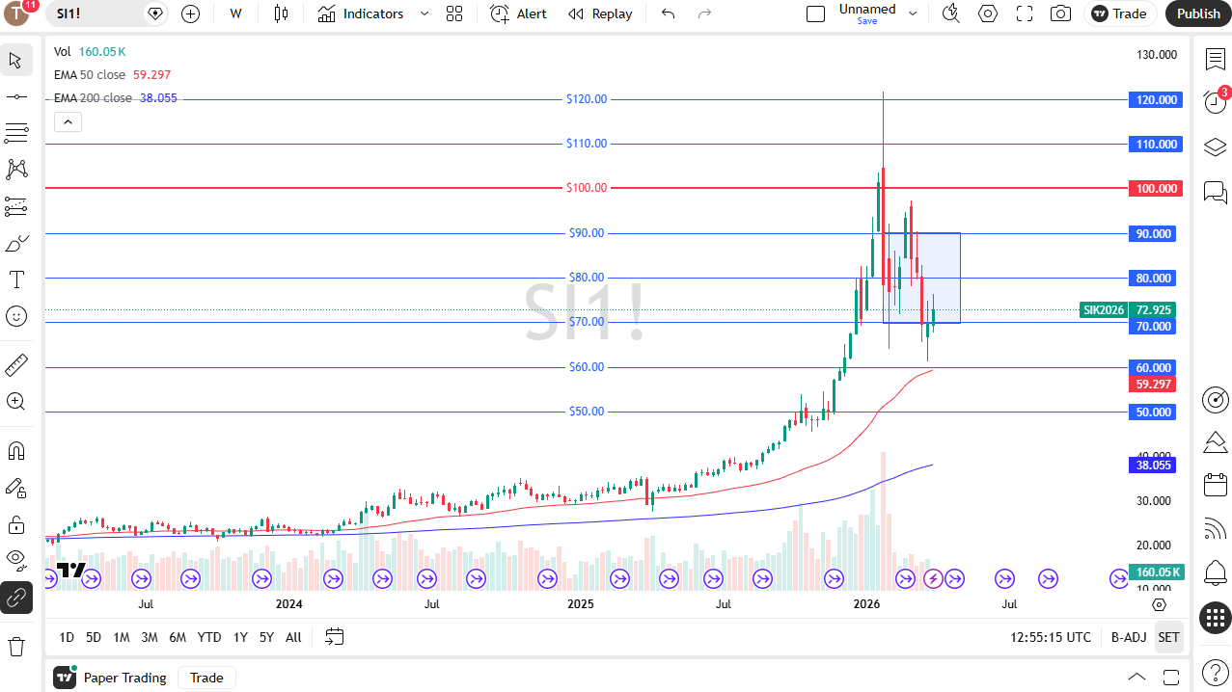1232x692 pixels.
Task: Select the All date range
Action: [293, 637]
